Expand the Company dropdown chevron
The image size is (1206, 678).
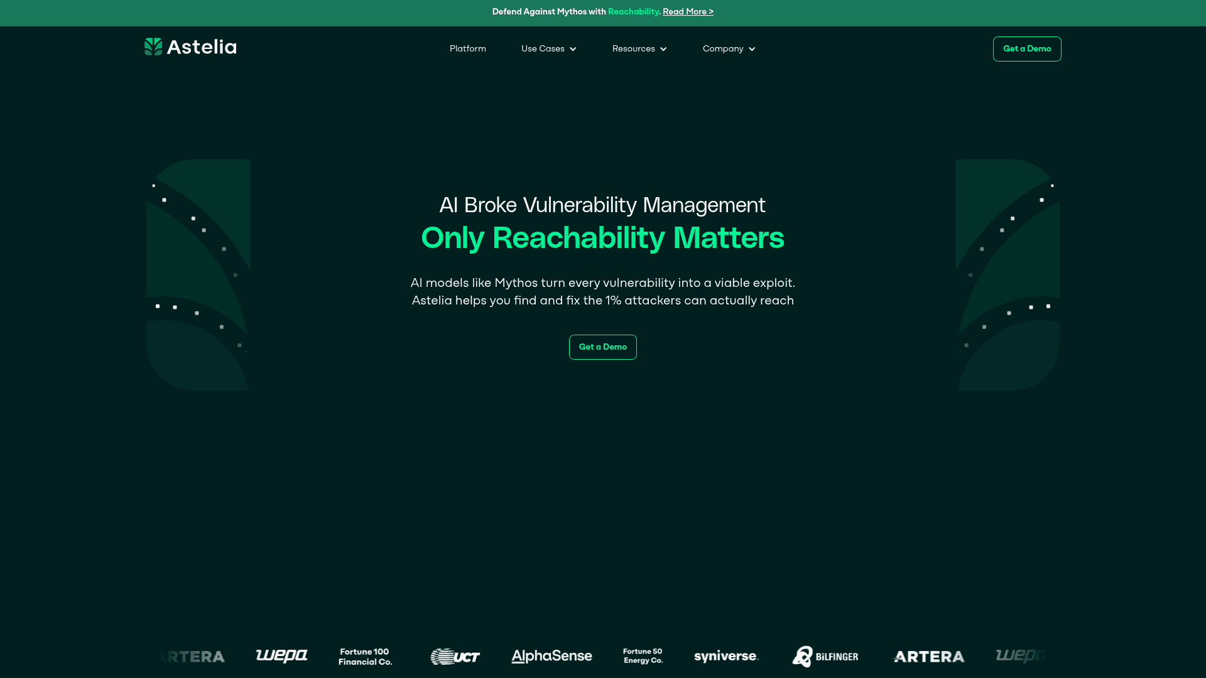752,50
